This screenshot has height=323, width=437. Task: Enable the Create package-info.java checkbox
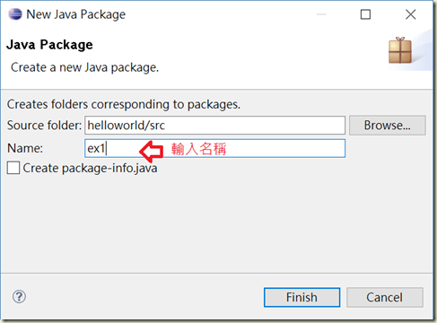(13, 168)
